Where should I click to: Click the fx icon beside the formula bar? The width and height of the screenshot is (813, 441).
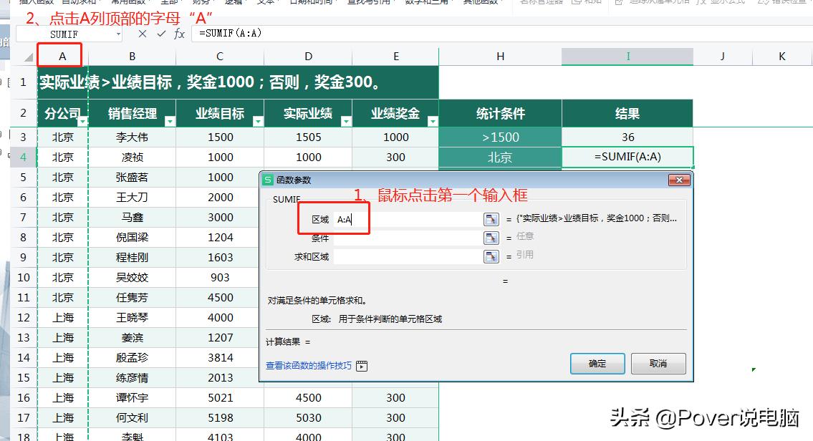coord(179,33)
